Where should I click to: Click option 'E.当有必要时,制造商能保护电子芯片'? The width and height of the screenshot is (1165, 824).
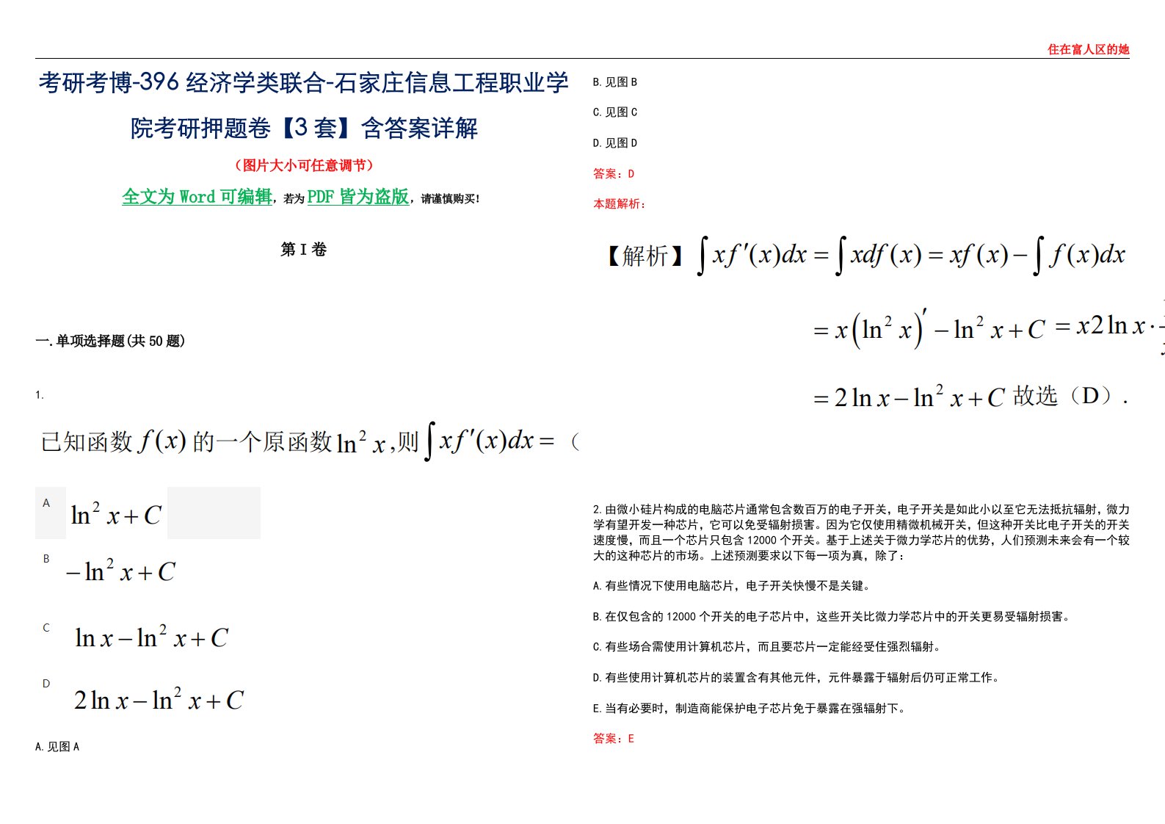[750, 709]
